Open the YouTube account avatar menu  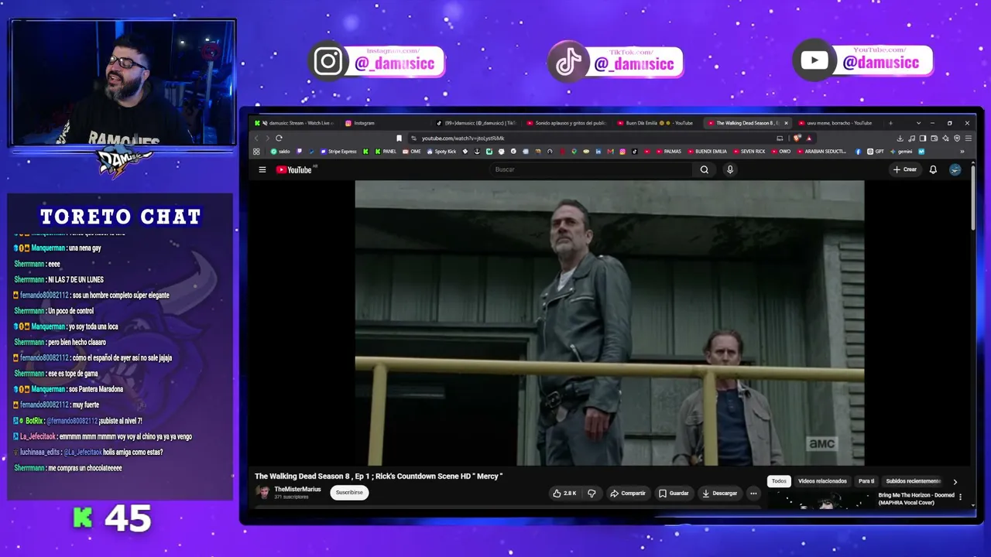coord(955,169)
